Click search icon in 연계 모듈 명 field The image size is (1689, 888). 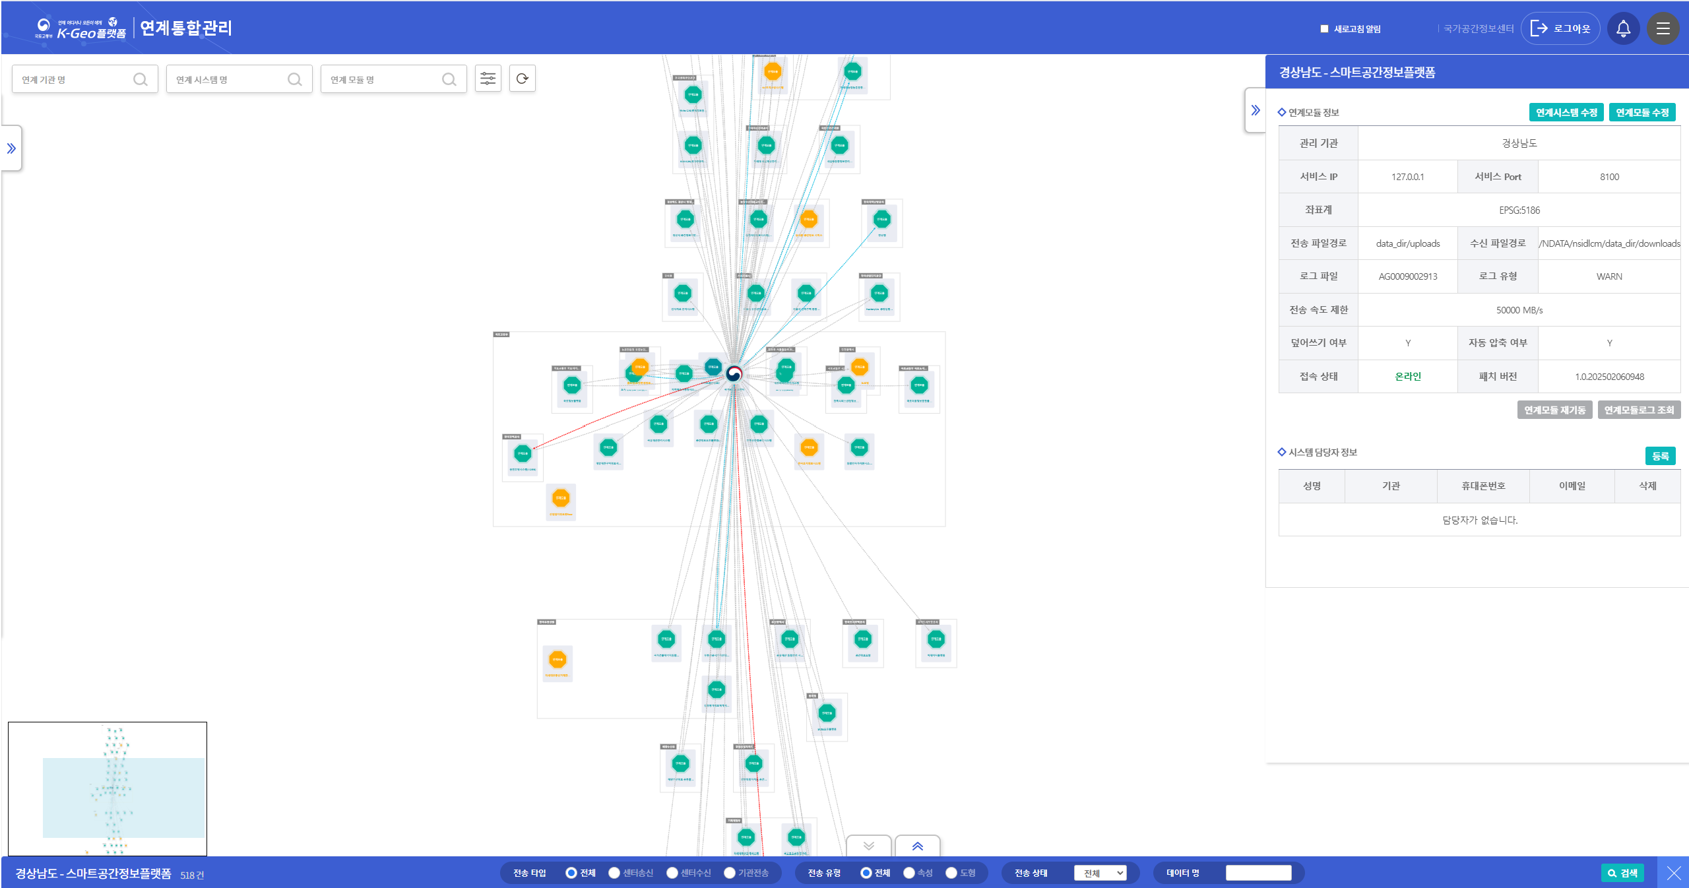coord(449,80)
